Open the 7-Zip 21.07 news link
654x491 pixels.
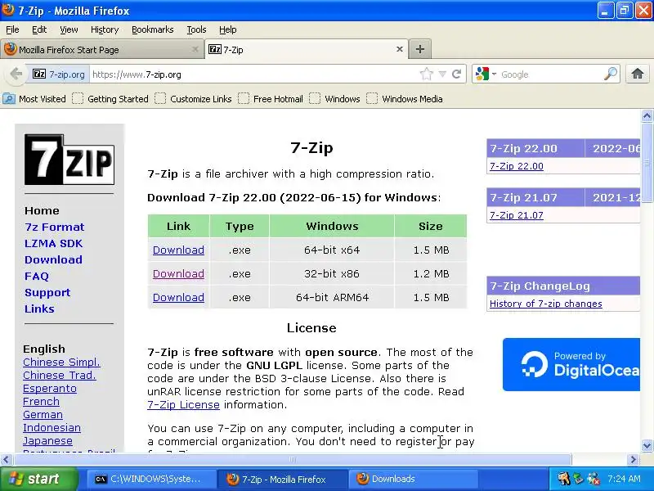[x=517, y=215]
